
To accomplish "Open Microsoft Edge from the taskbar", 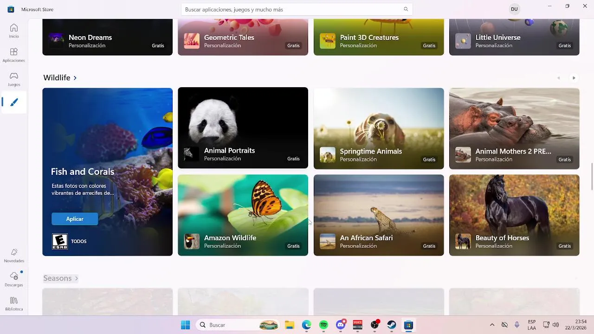I will click(x=307, y=325).
